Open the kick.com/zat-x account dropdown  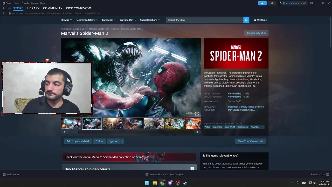pos(292,3)
